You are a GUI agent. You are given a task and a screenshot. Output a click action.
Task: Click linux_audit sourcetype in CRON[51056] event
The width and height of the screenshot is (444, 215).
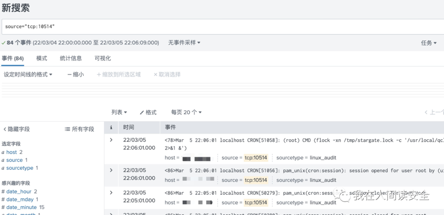(323, 180)
